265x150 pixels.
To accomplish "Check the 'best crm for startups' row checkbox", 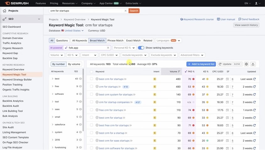I will (91, 79).
